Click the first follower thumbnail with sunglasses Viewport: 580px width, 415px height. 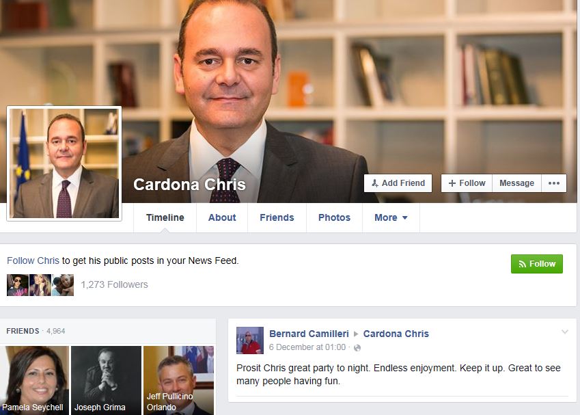tap(18, 285)
